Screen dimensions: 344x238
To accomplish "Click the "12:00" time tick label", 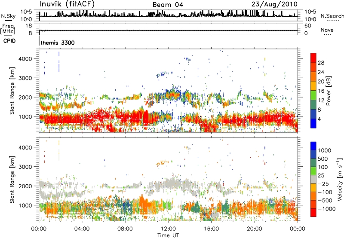I will (x=168, y=229).
